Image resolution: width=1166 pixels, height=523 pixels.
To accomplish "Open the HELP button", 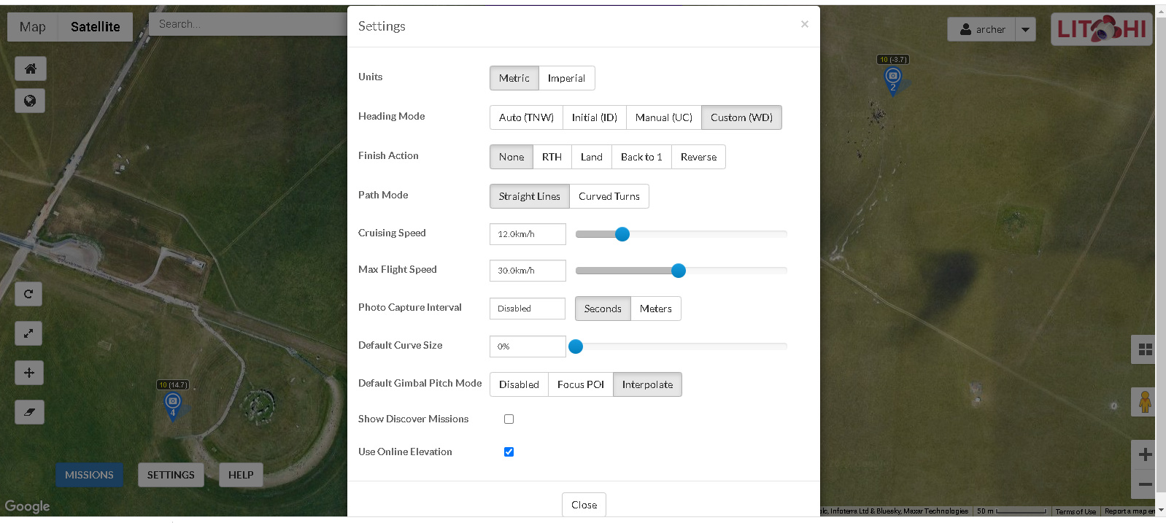I will click(x=241, y=475).
